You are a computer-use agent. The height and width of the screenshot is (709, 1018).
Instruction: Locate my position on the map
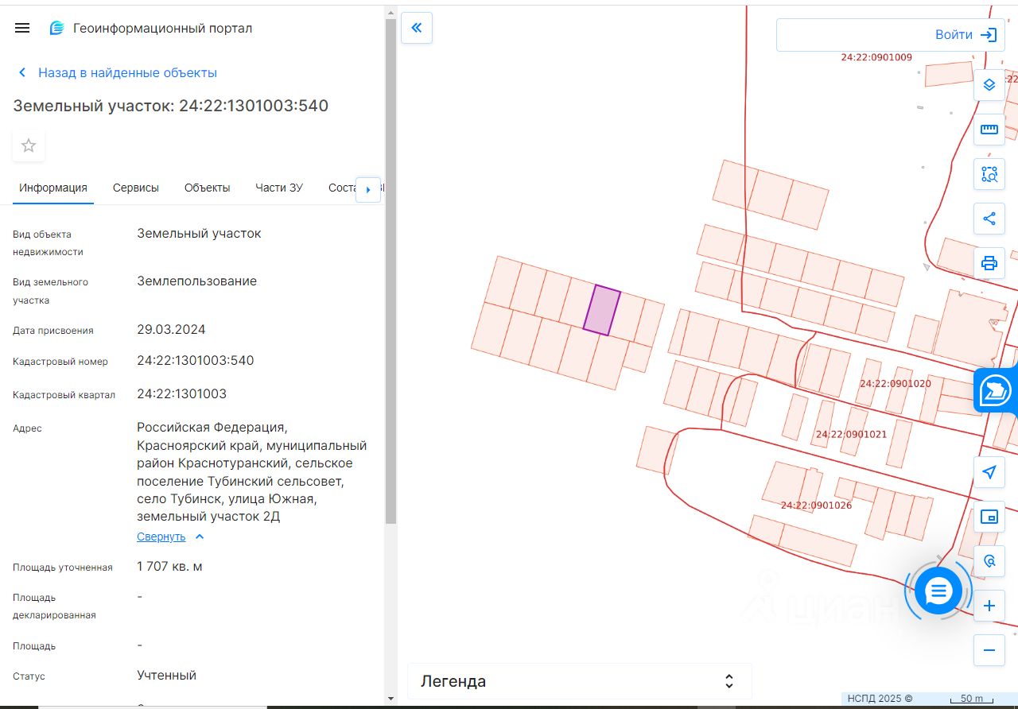[989, 472]
